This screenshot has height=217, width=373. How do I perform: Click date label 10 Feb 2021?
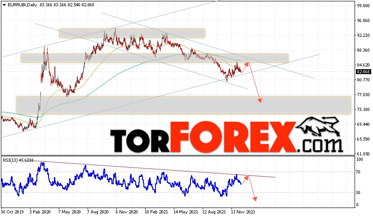point(156,212)
